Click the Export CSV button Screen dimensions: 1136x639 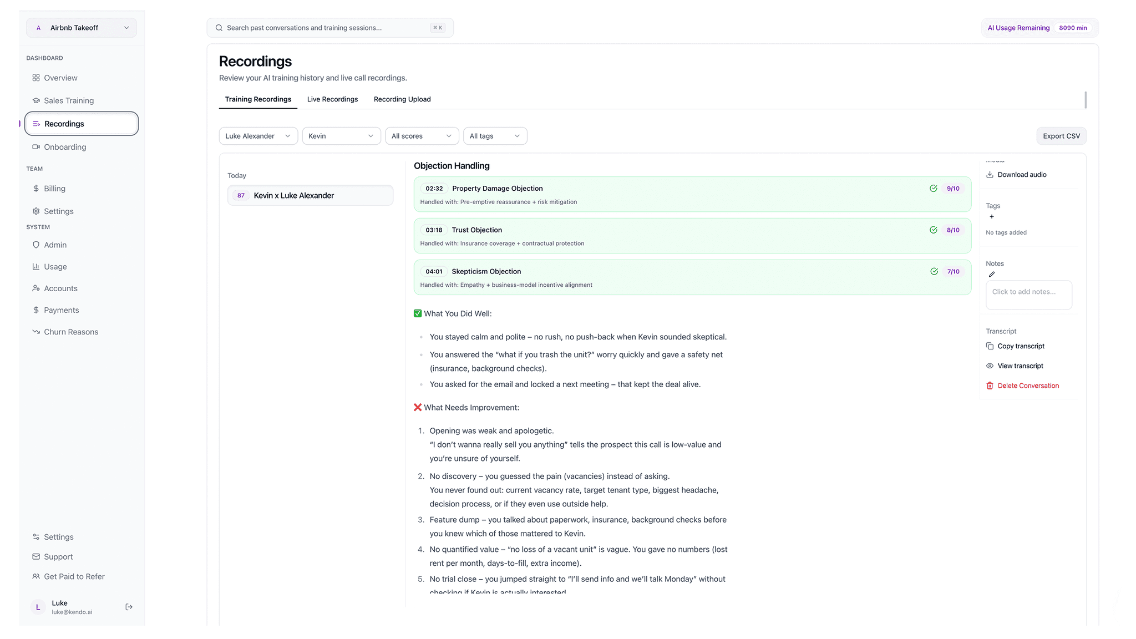[x=1061, y=136]
